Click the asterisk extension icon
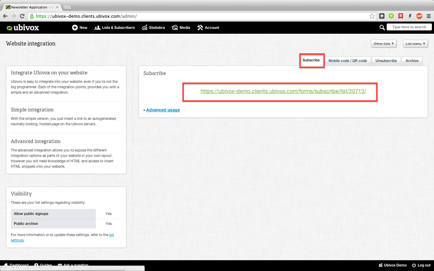The height and width of the screenshot is (271, 434). point(382,16)
